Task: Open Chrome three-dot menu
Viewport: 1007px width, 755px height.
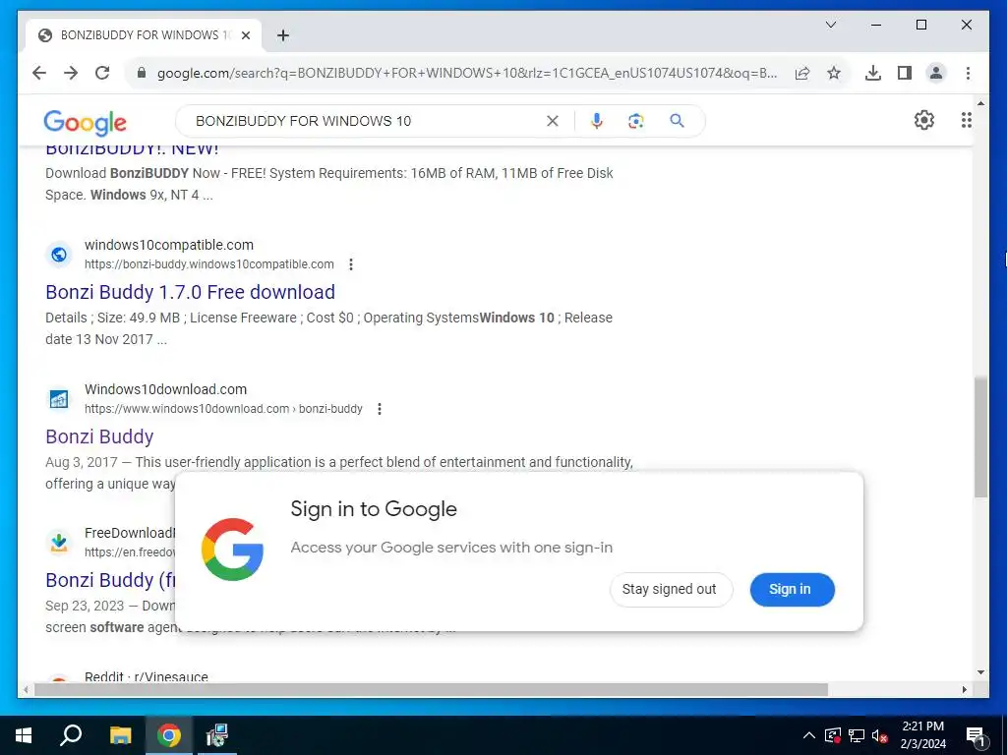Action: point(968,73)
